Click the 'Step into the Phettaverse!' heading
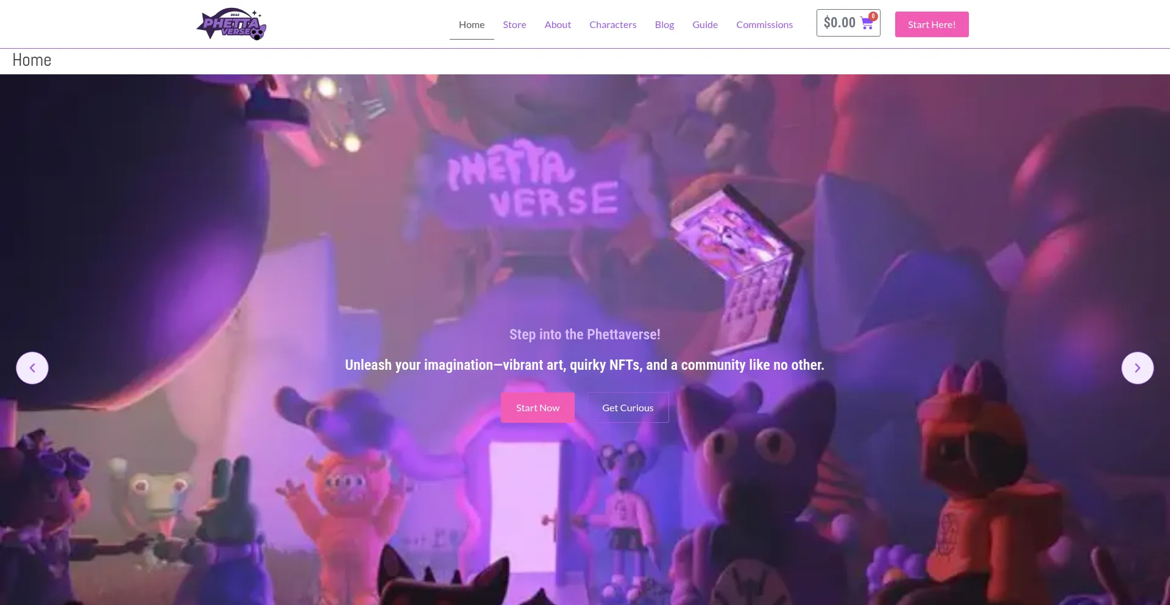Image resolution: width=1170 pixels, height=605 pixels. (x=585, y=334)
